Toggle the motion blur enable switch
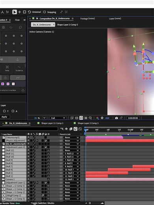This screenshot has height=205, width=154. (75, 129)
